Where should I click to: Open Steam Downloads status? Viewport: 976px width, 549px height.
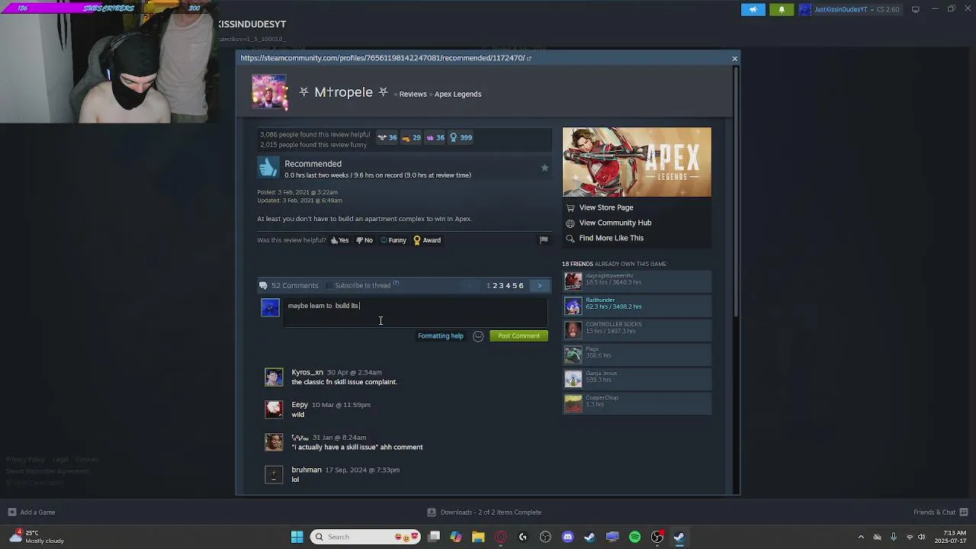pos(484,512)
